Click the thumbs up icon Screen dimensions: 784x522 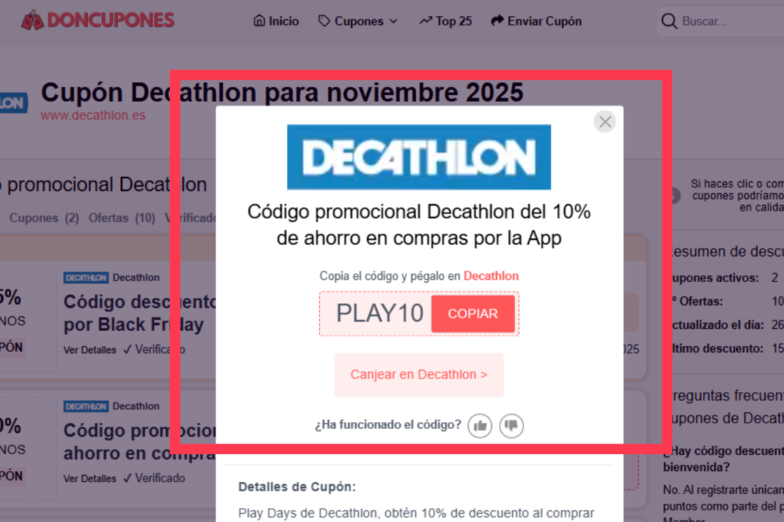480,426
